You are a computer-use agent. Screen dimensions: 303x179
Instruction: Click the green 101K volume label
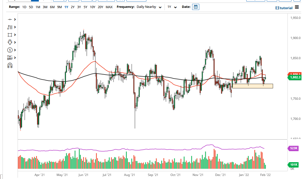(x=293, y=164)
